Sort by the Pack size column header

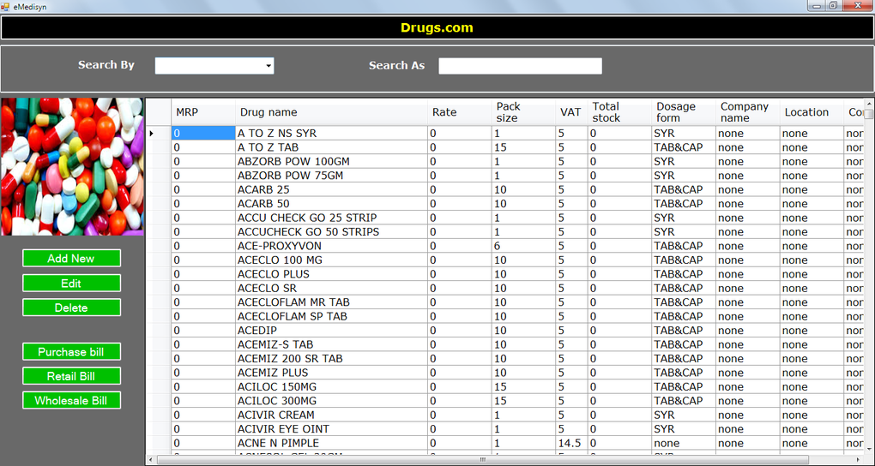[524, 112]
